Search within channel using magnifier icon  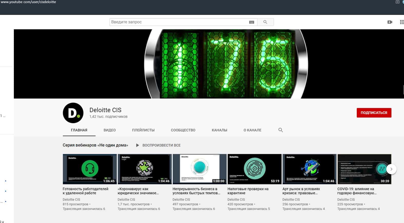281,130
